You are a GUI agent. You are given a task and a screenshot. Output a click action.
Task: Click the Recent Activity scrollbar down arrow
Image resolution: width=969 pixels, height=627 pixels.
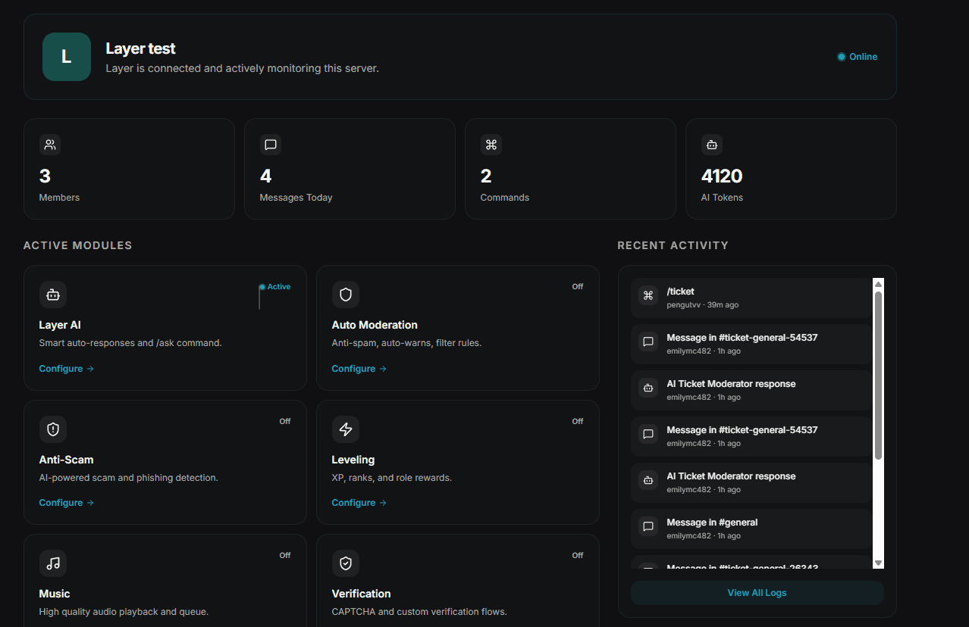click(878, 563)
